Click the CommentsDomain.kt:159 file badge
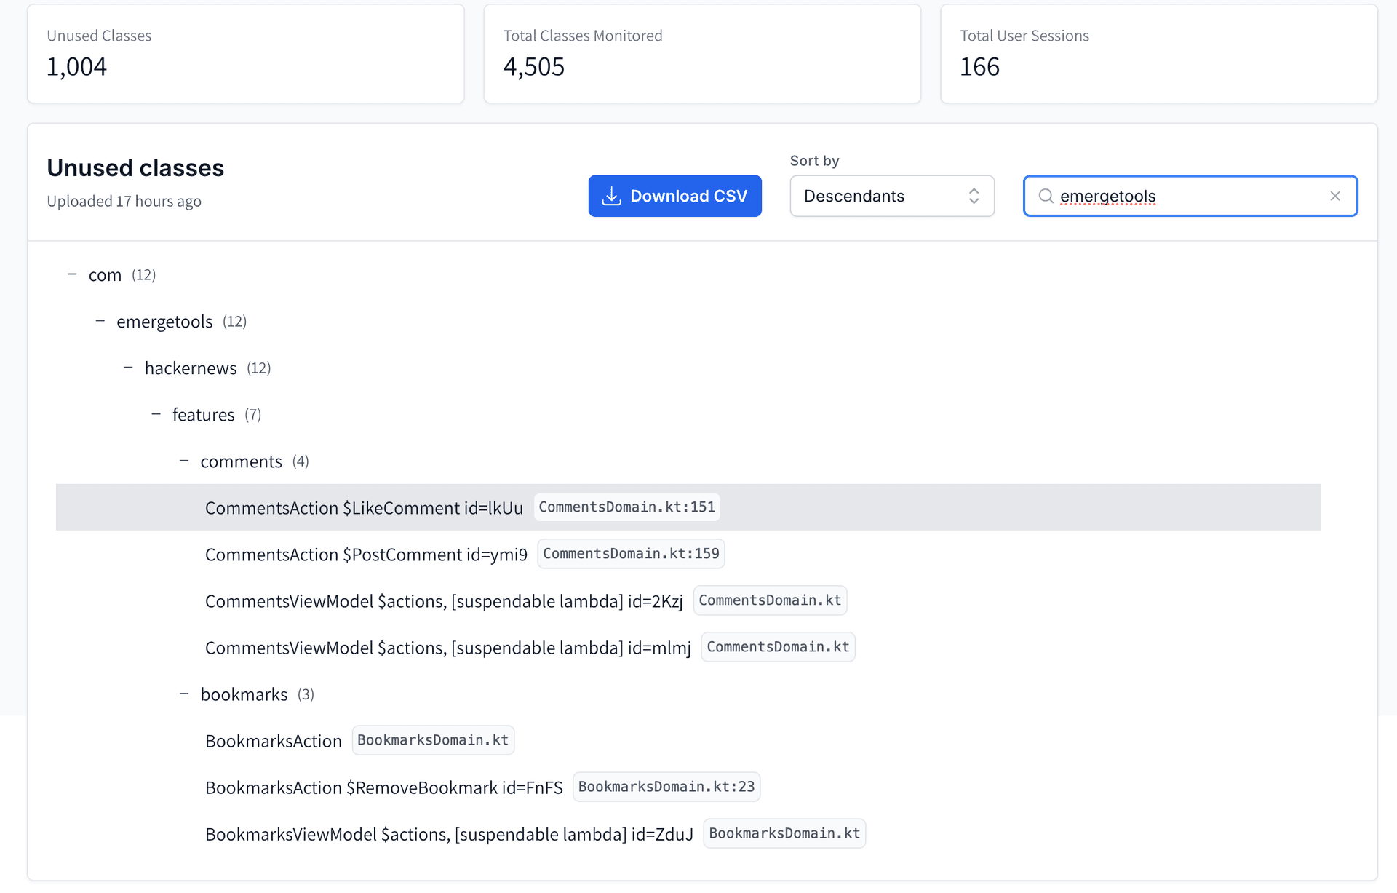This screenshot has height=893, width=1397. (x=631, y=553)
